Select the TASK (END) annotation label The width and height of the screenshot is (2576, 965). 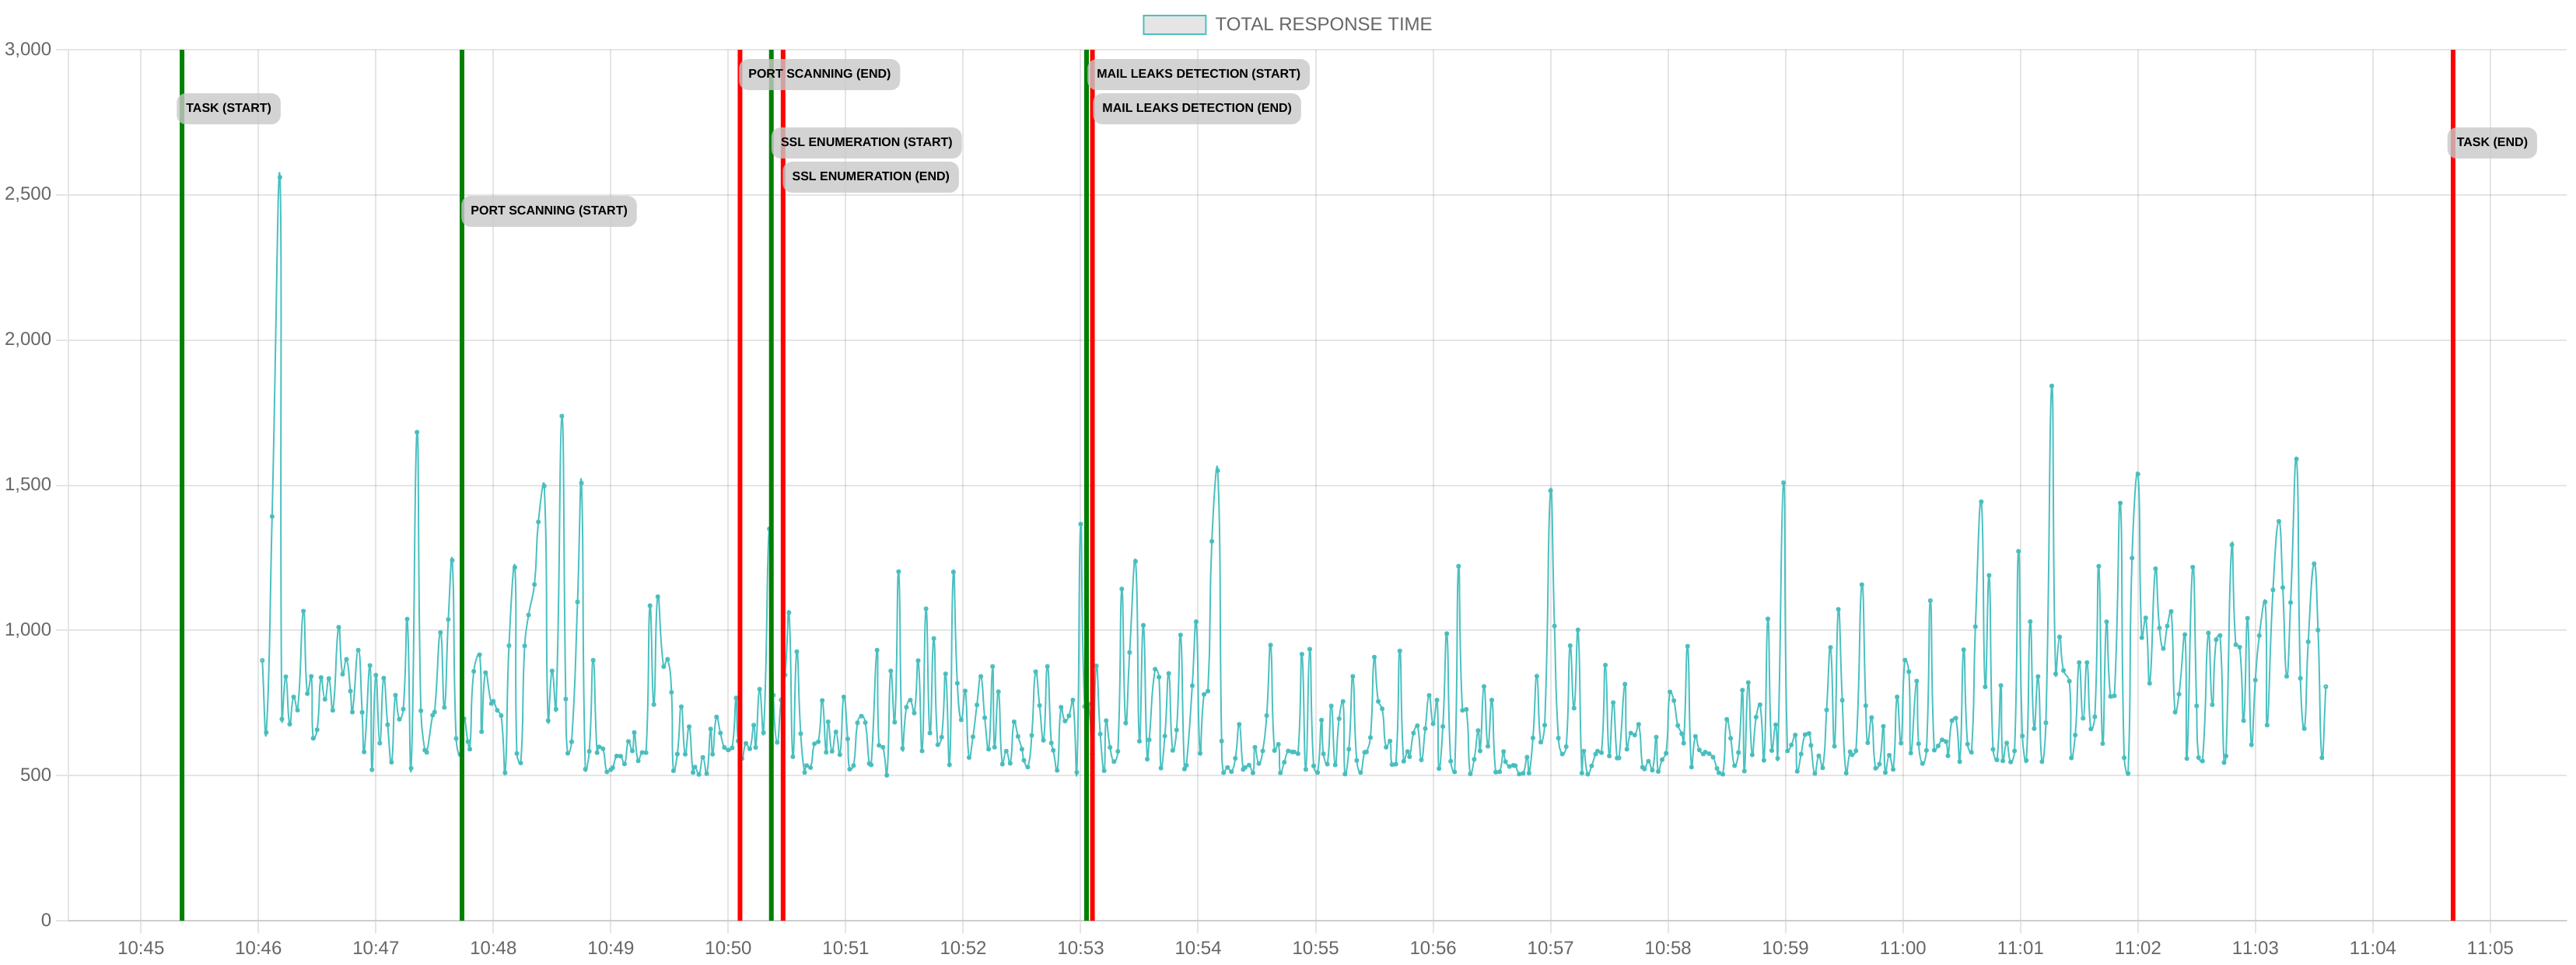2491,142
